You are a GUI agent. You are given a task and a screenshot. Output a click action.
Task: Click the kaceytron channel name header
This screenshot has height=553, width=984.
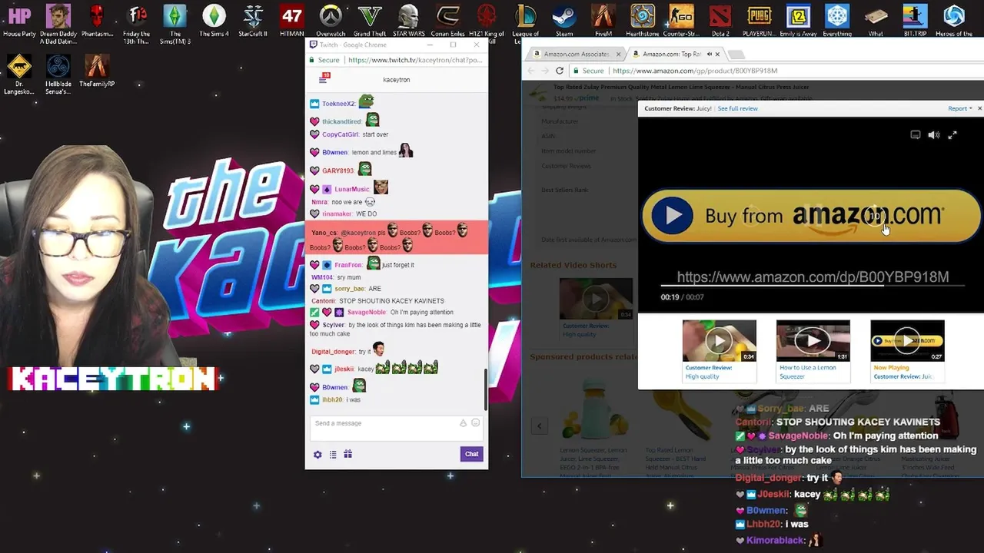coord(396,80)
